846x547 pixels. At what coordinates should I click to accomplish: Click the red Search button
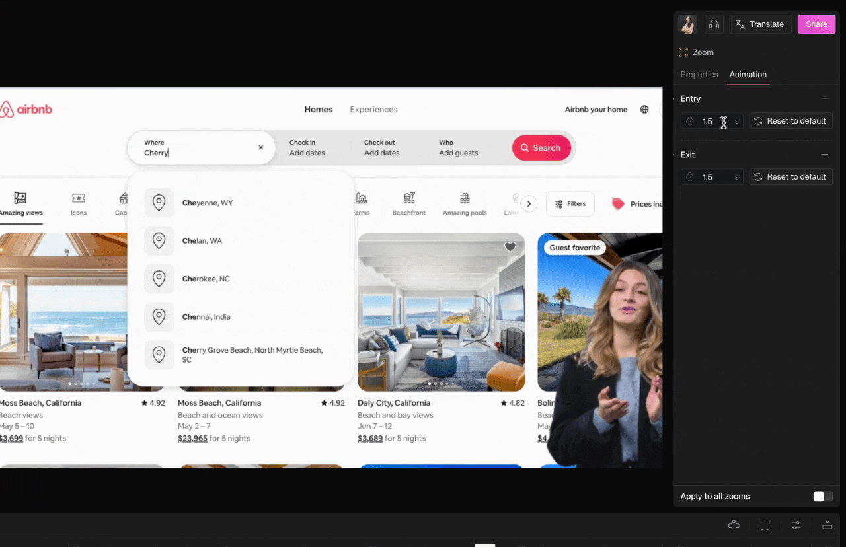(x=541, y=148)
